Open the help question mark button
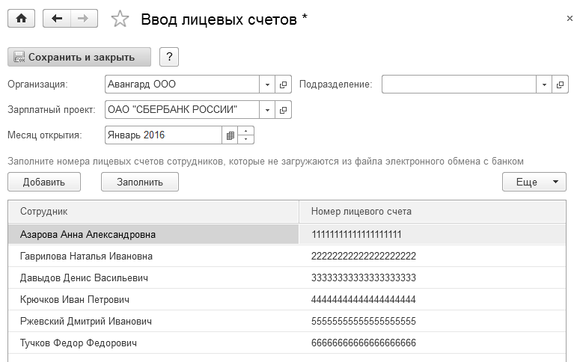This screenshot has height=362, width=574. click(170, 57)
